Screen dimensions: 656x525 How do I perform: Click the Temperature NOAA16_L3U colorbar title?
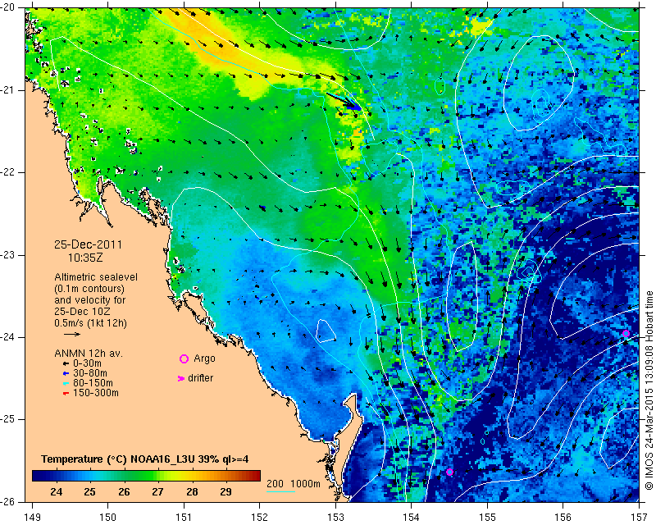145,459
